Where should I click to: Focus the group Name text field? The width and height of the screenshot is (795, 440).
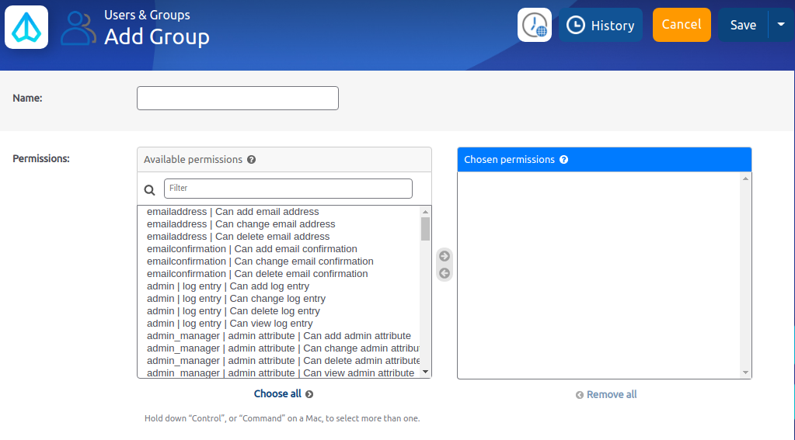pyautogui.click(x=238, y=99)
